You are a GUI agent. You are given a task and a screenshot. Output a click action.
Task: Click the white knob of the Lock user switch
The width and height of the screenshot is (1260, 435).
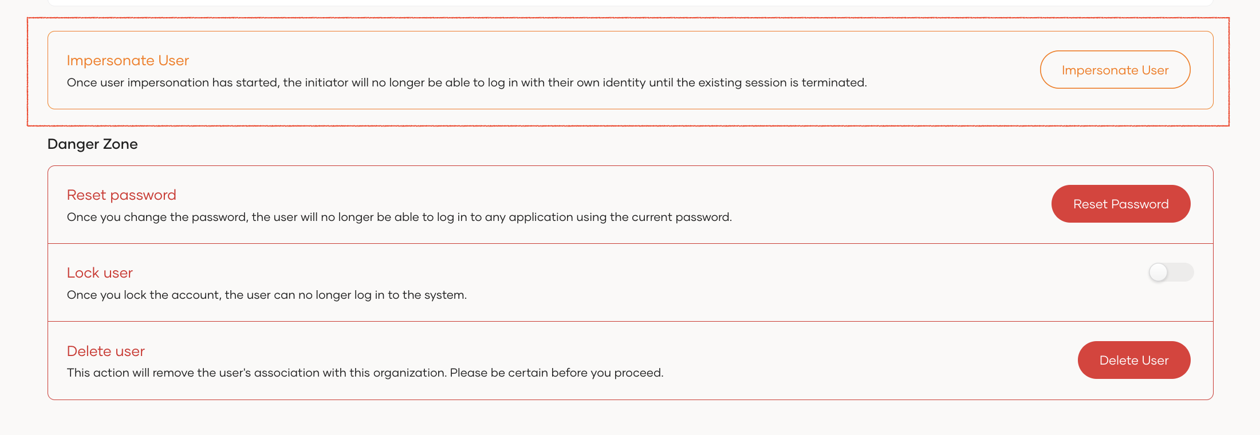coord(1158,272)
